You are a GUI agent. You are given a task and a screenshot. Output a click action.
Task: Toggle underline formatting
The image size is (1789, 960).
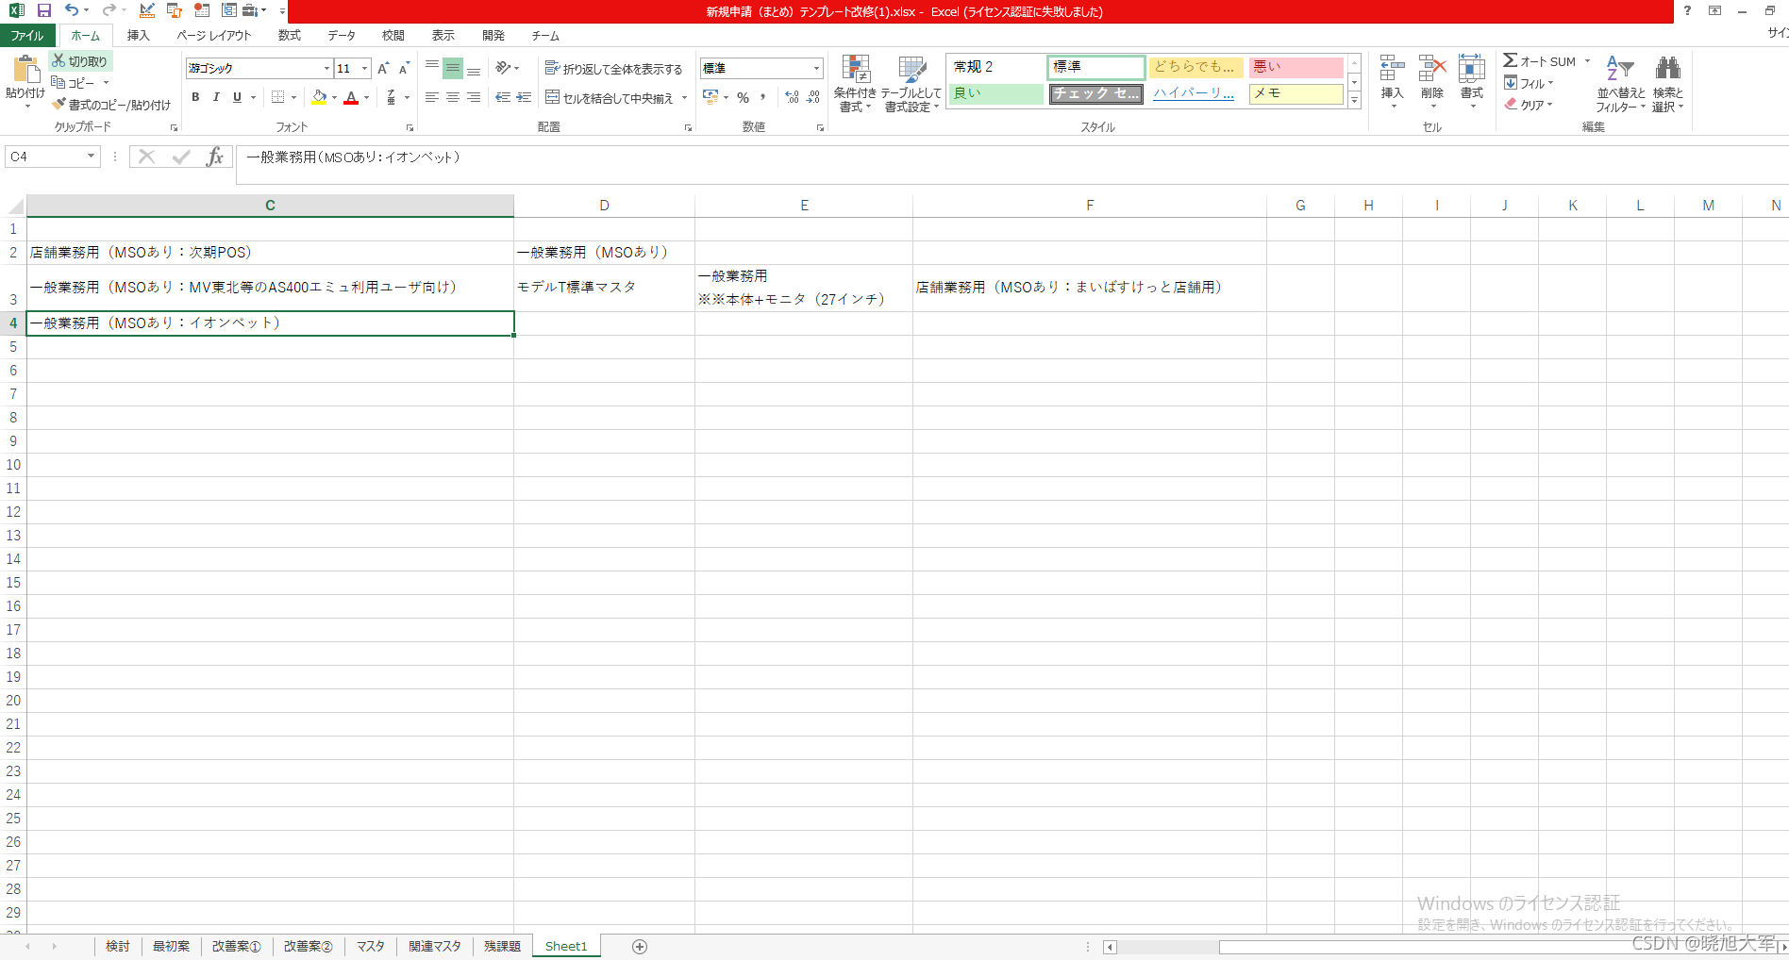[236, 97]
